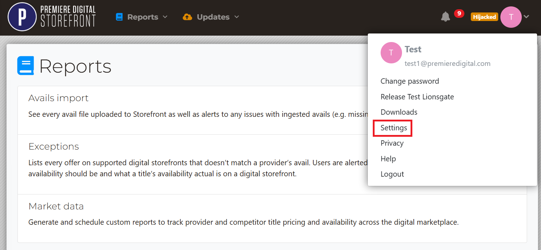Viewport: 541px width, 250px height.
Task: Click the red notification count badge
Action: [459, 14]
